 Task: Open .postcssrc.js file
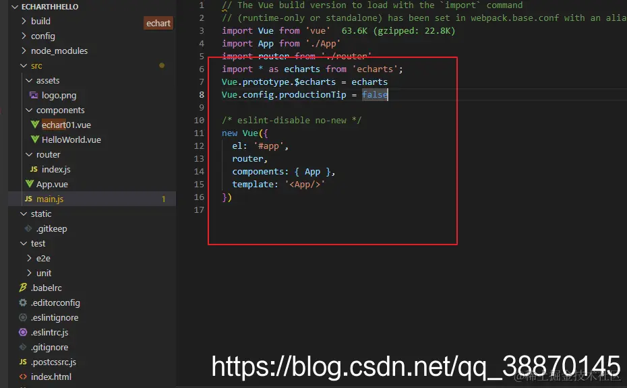(53, 362)
